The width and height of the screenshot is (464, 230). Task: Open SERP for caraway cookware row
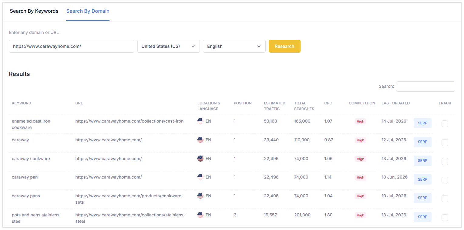(x=422, y=161)
